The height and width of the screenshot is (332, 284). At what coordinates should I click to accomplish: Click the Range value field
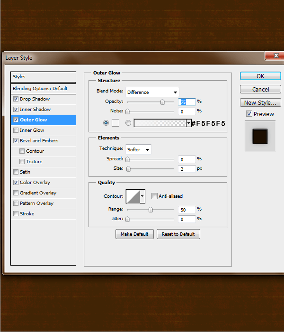[x=187, y=210]
